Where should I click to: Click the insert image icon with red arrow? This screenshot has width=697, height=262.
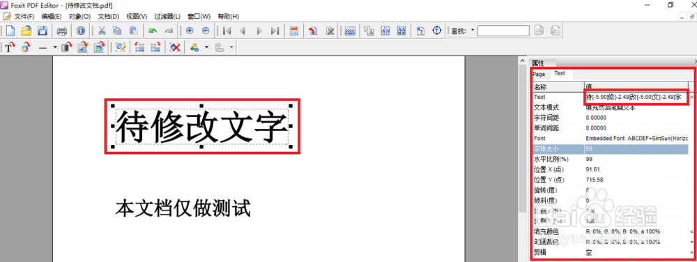pyautogui.click(x=99, y=47)
